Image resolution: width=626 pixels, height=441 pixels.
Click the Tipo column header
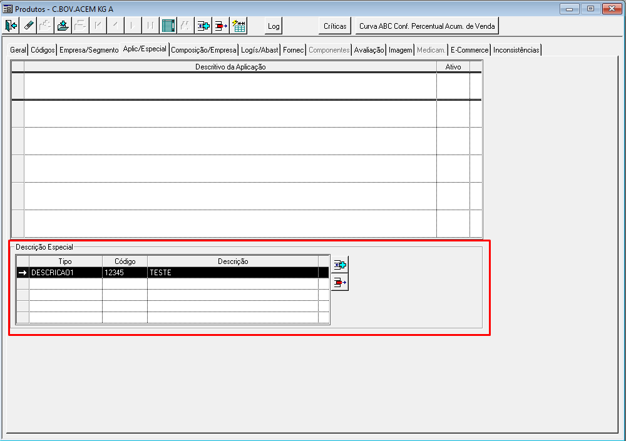65,261
